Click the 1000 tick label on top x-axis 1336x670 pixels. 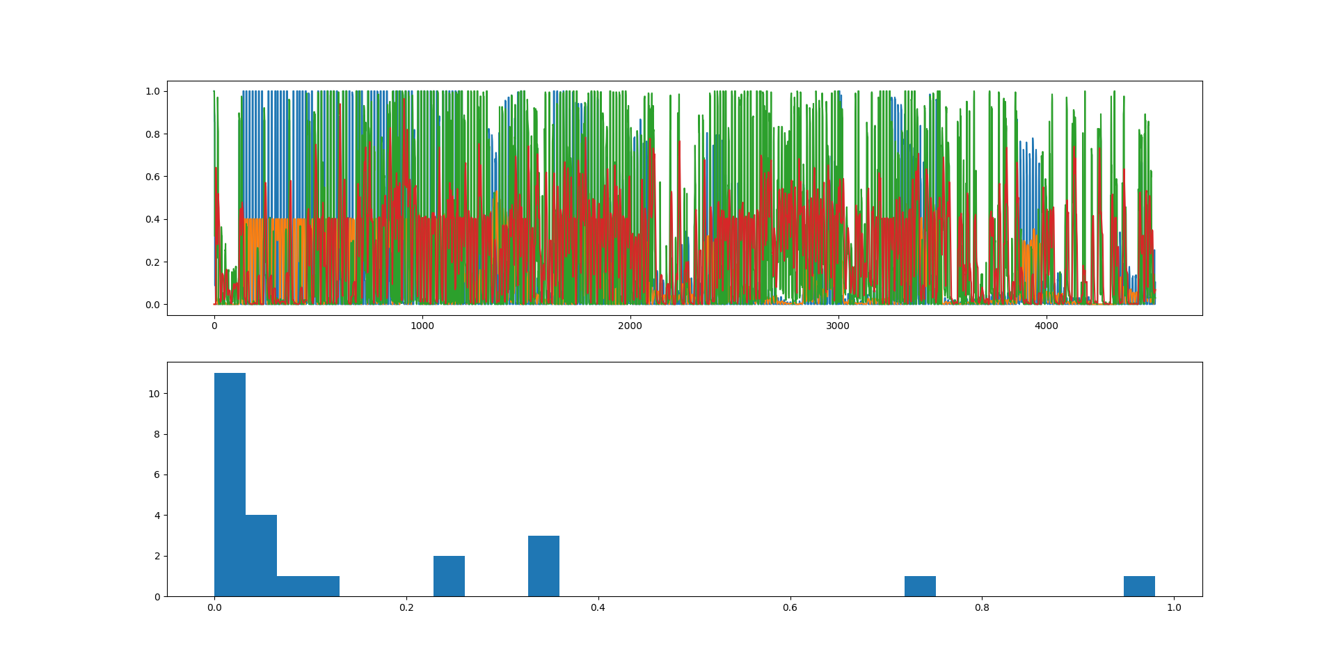click(x=422, y=326)
